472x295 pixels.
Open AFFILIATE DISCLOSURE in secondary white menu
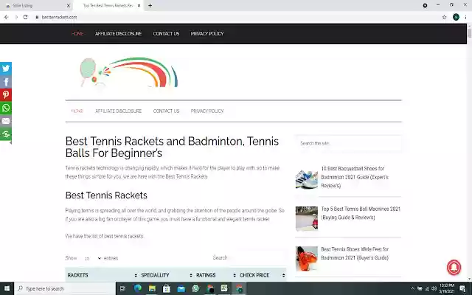118,111
